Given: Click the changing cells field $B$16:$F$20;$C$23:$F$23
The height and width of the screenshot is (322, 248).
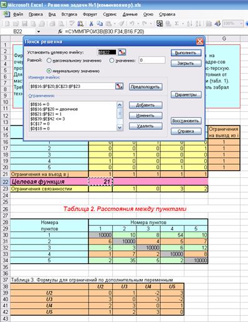Looking at the screenshot, I should coord(72,86).
